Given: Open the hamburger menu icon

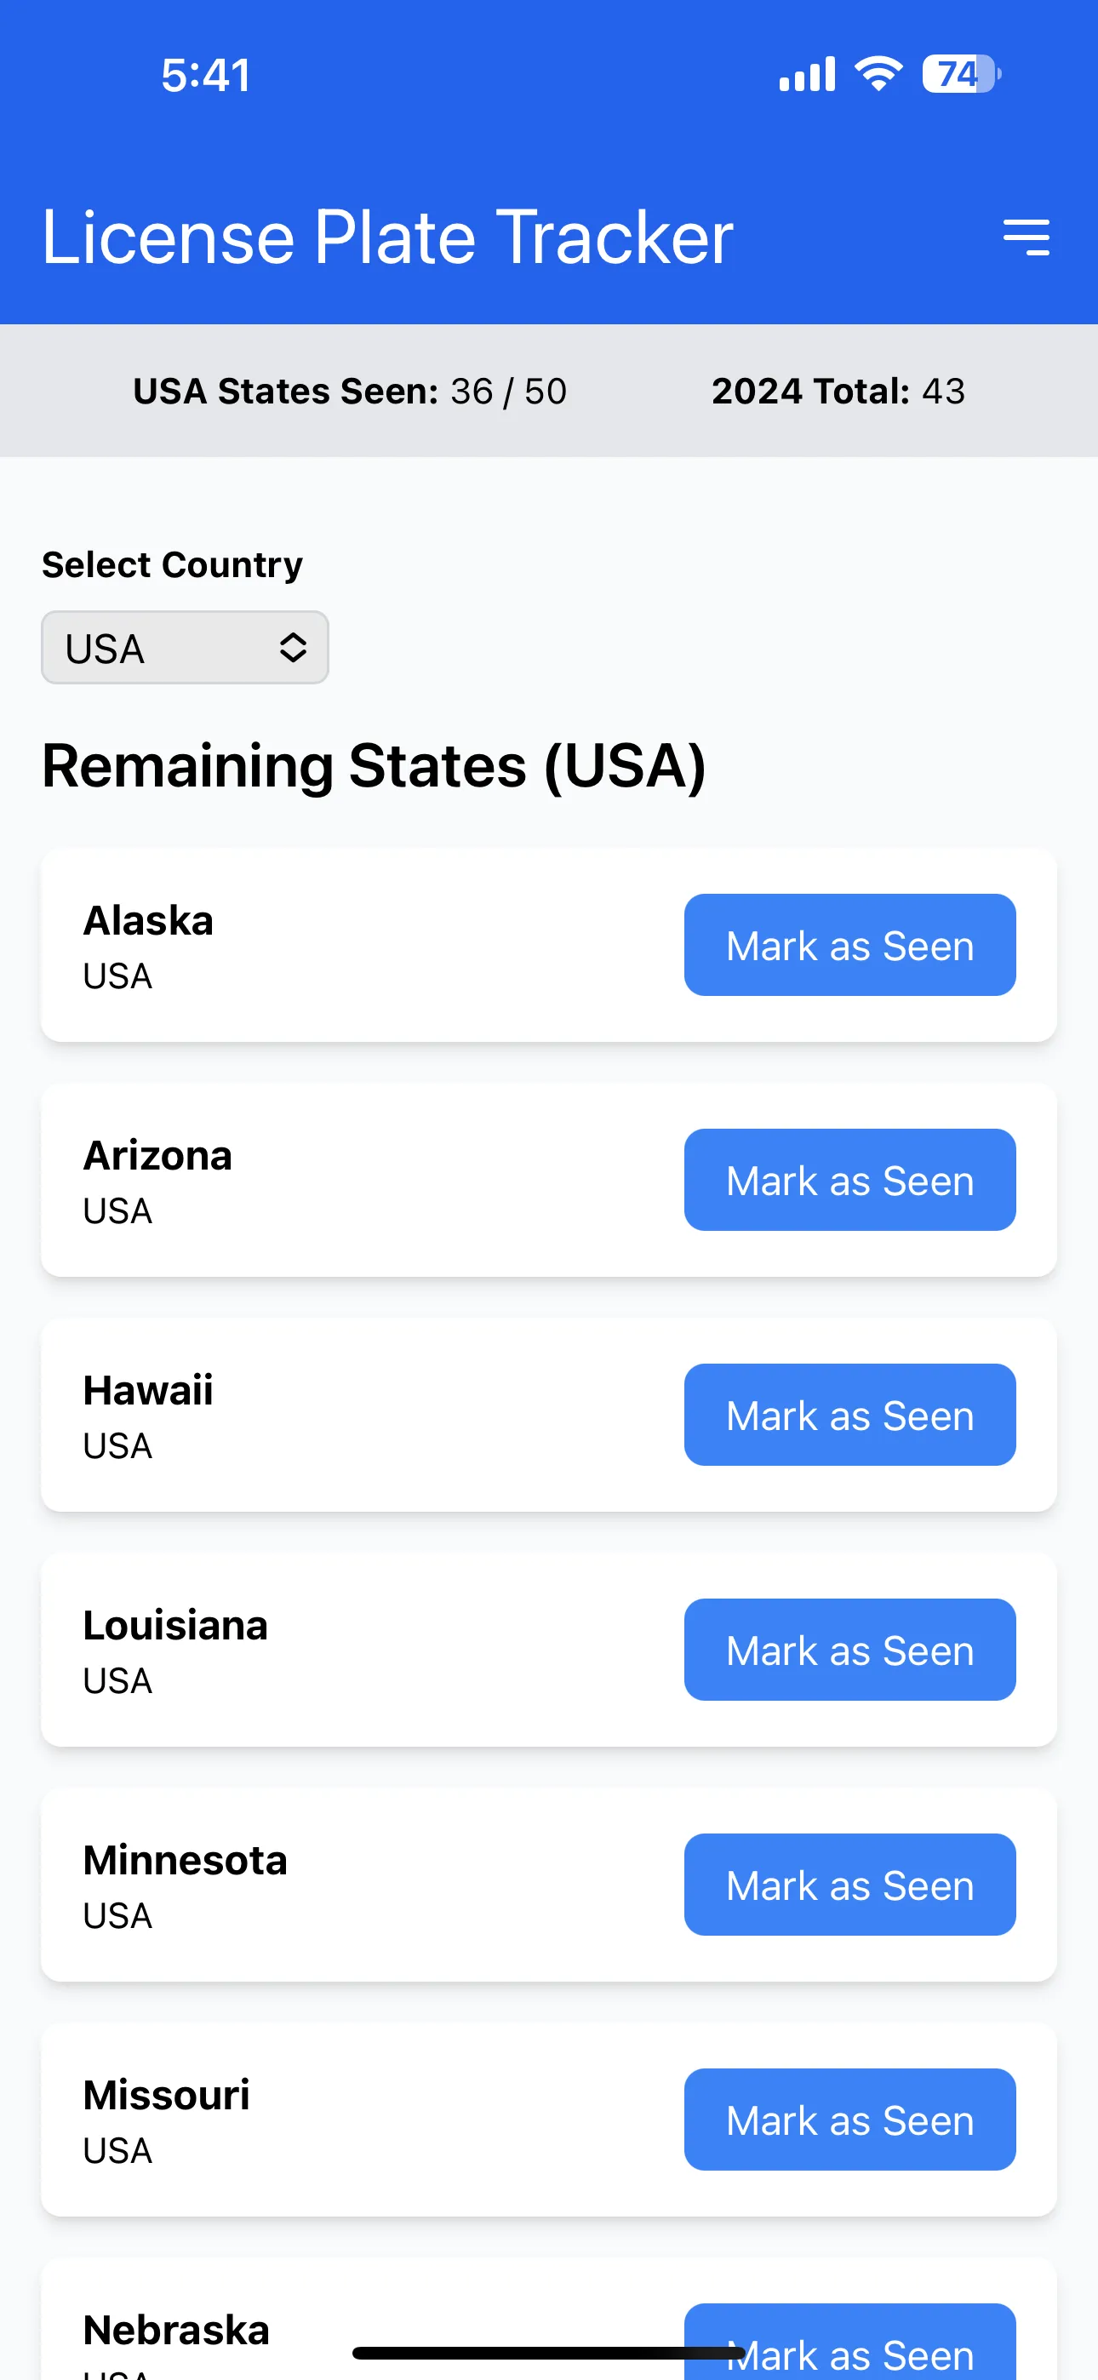Looking at the screenshot, I should [1026, 237].
